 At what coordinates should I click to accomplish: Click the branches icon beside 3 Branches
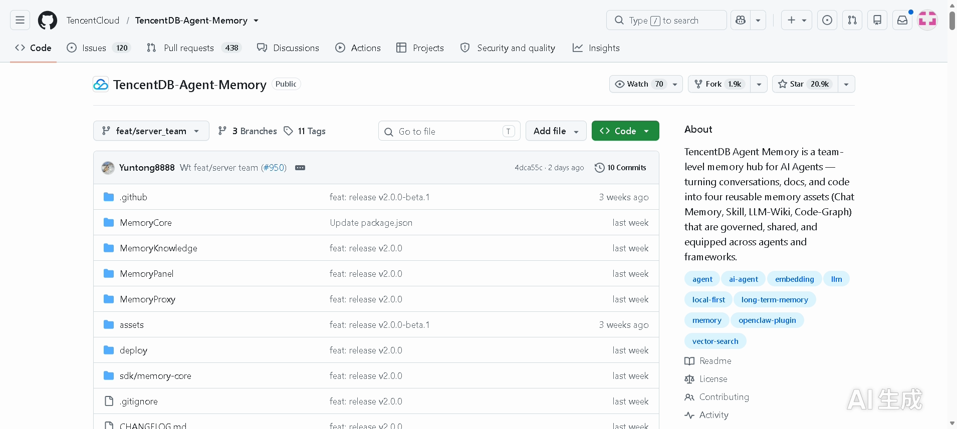222,131
